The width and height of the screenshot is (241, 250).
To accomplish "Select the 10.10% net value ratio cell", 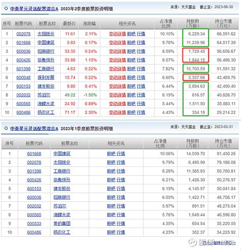I will tap(167, 34).
